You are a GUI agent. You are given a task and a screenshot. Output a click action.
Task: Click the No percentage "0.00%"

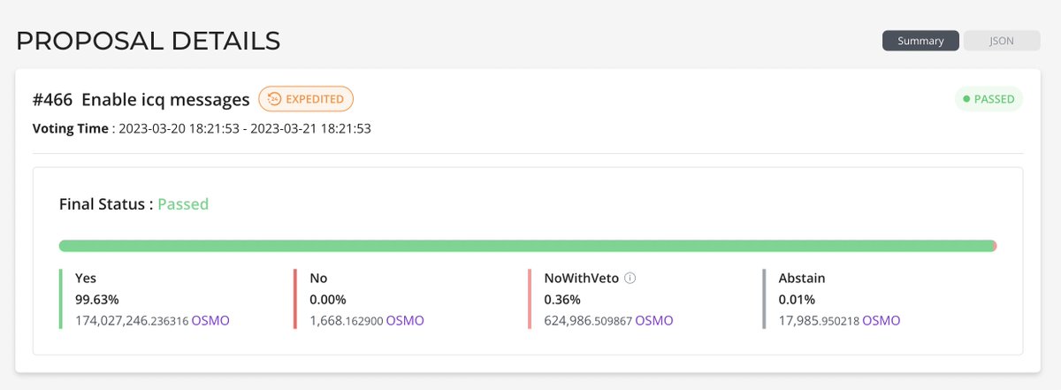[328, 299]
